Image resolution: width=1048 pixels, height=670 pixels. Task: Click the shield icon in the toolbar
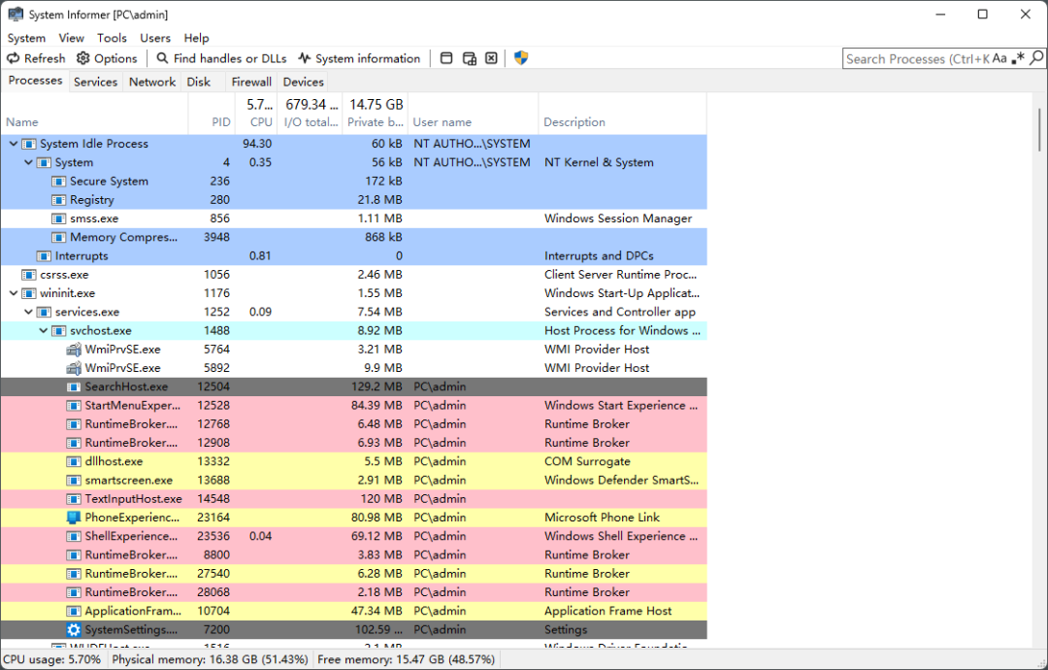click(521, 58)
